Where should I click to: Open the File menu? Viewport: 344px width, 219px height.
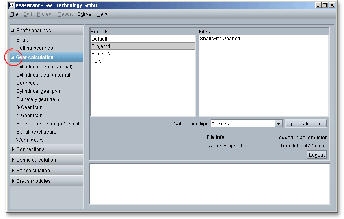point(14,14)
